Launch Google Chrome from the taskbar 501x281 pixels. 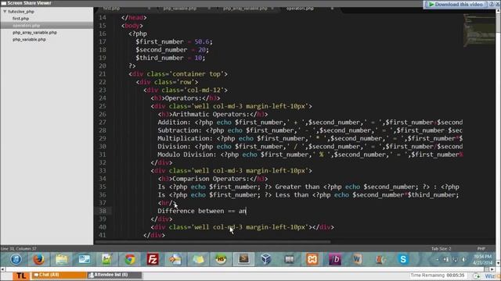(130, 259)
